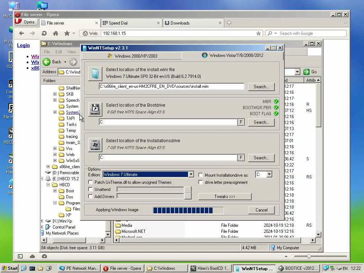Go to Opera's home page icon
Viewport: 364px width, 273px height.
pyautogui.click(x=55, y=33)
